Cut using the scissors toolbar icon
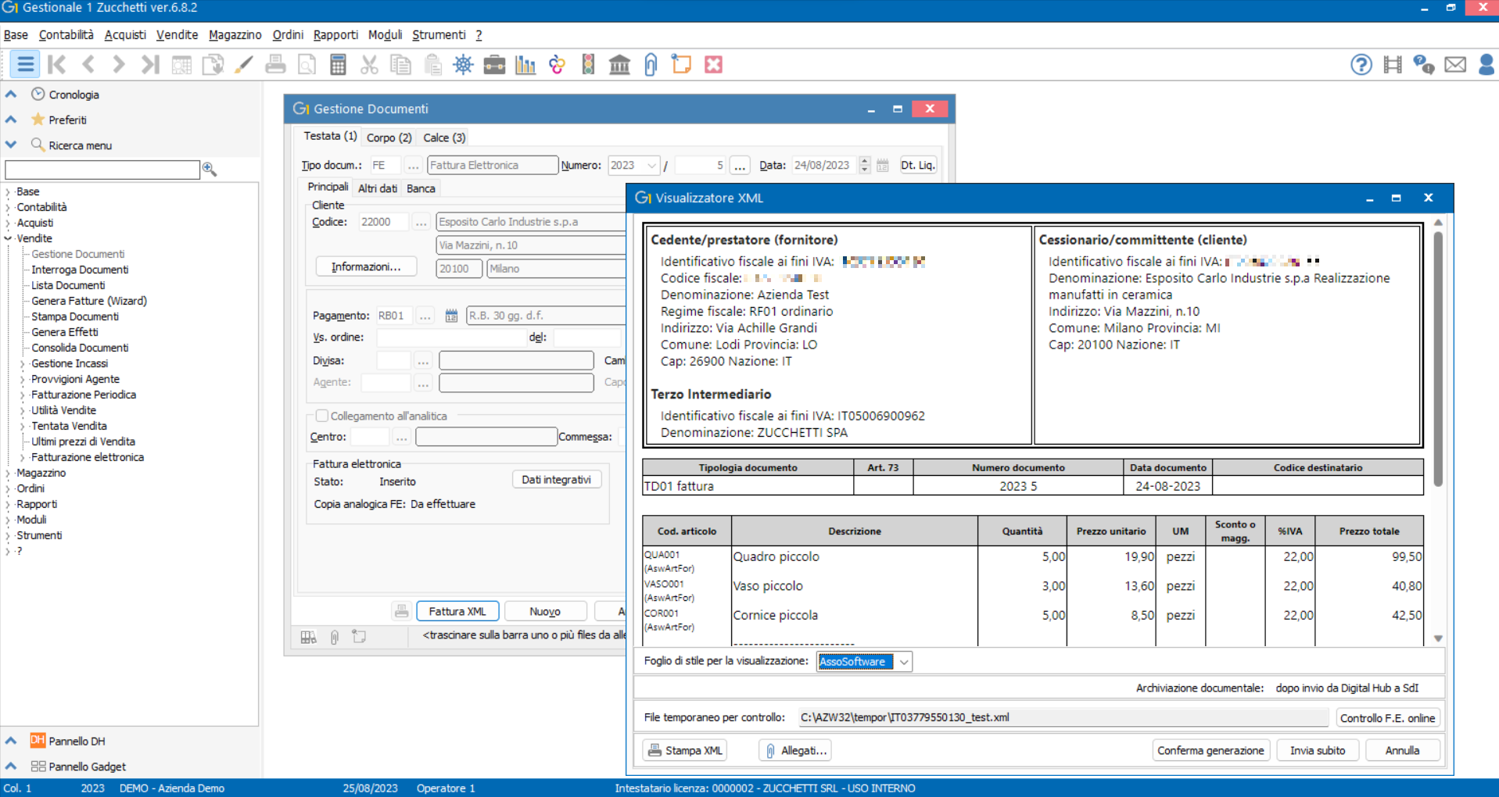 pyautogui.click(x=369, y=64)
